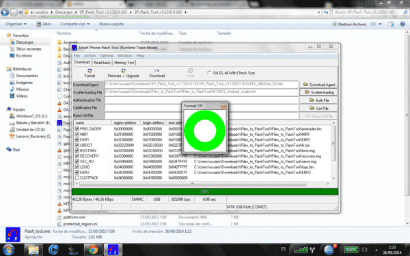The width and height of the screenshot is (410, 256).
Task: Click the battery 100% tray icon
Action: [351, 249]
